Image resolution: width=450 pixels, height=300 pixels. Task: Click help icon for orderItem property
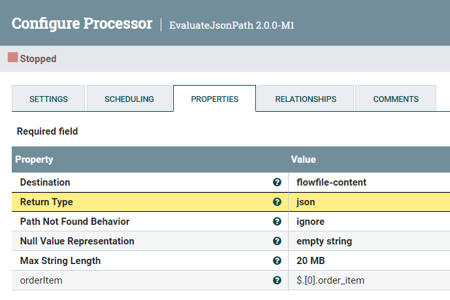[277, 280]
